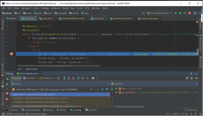203x116 pixels.
Task: Open the Console tab in debug panel
Action: [x=30, y=78]
